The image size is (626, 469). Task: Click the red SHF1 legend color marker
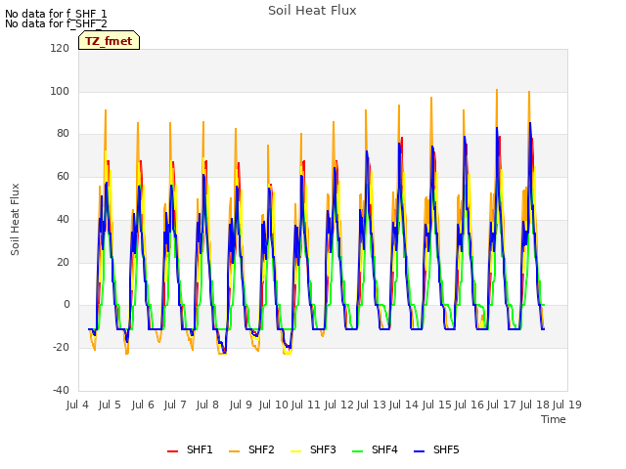(x=172, y=451)
